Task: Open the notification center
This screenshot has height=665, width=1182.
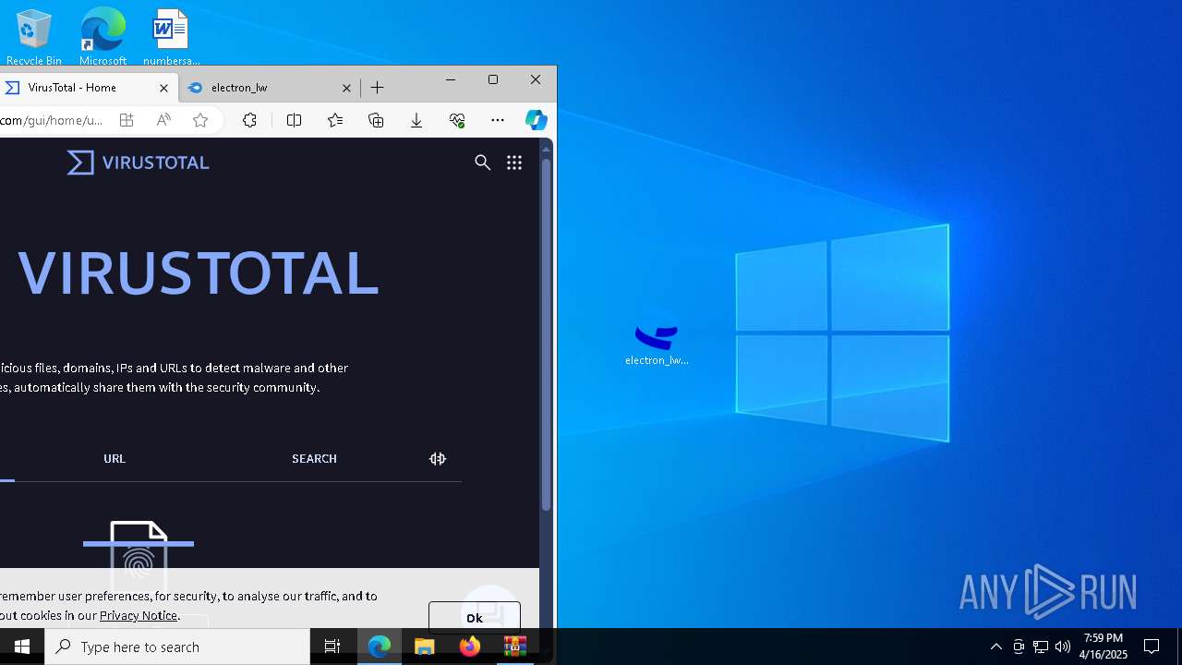Action: [x=1152, y=647]
